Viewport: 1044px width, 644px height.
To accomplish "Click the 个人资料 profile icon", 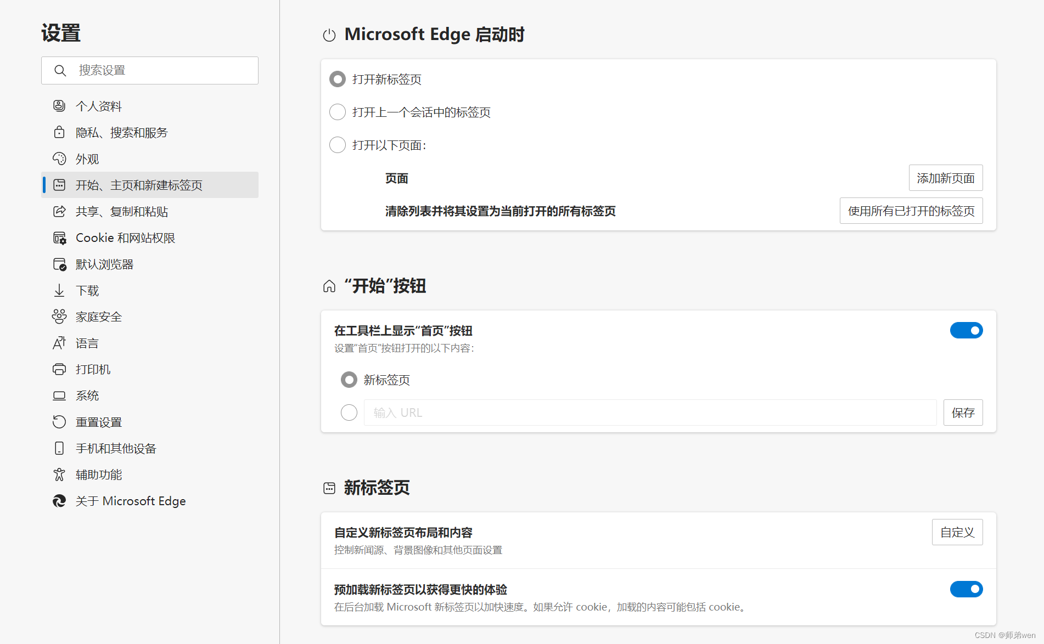I will (59, 106).
